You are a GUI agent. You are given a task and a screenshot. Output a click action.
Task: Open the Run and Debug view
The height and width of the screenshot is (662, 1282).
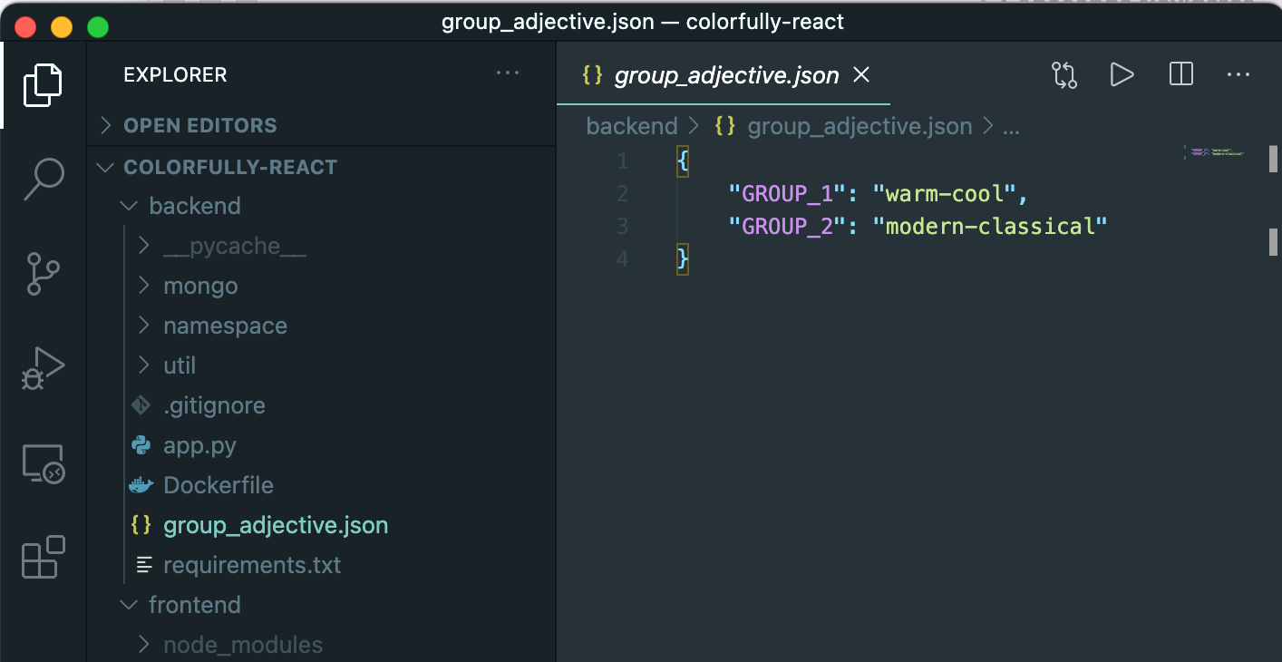coord(43,368)
